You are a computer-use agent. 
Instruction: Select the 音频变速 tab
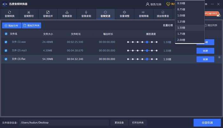105,14
